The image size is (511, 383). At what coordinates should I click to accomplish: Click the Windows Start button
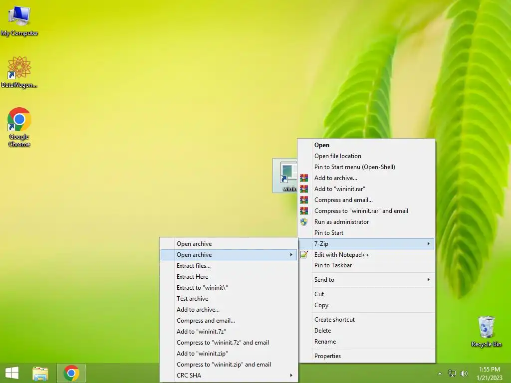coord(12,373)
